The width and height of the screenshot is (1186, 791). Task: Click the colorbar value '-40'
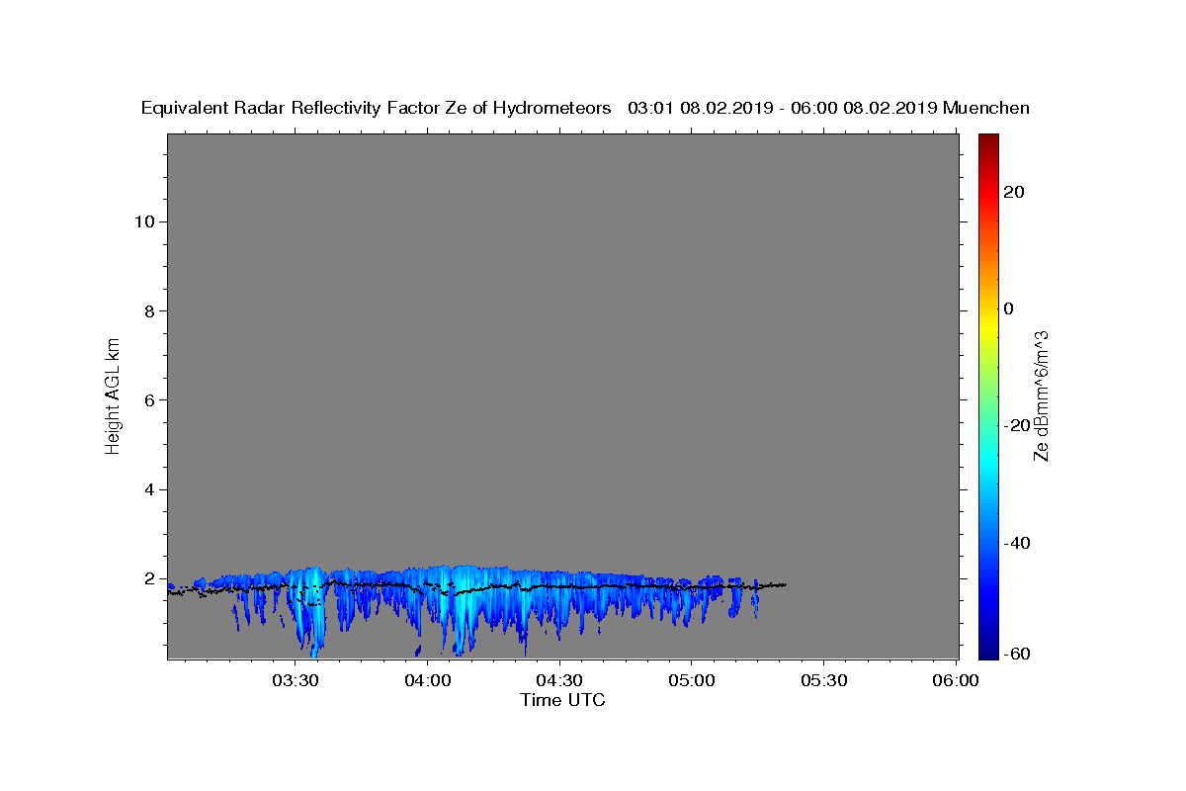pyautogui.click(x=1017, y=543)
